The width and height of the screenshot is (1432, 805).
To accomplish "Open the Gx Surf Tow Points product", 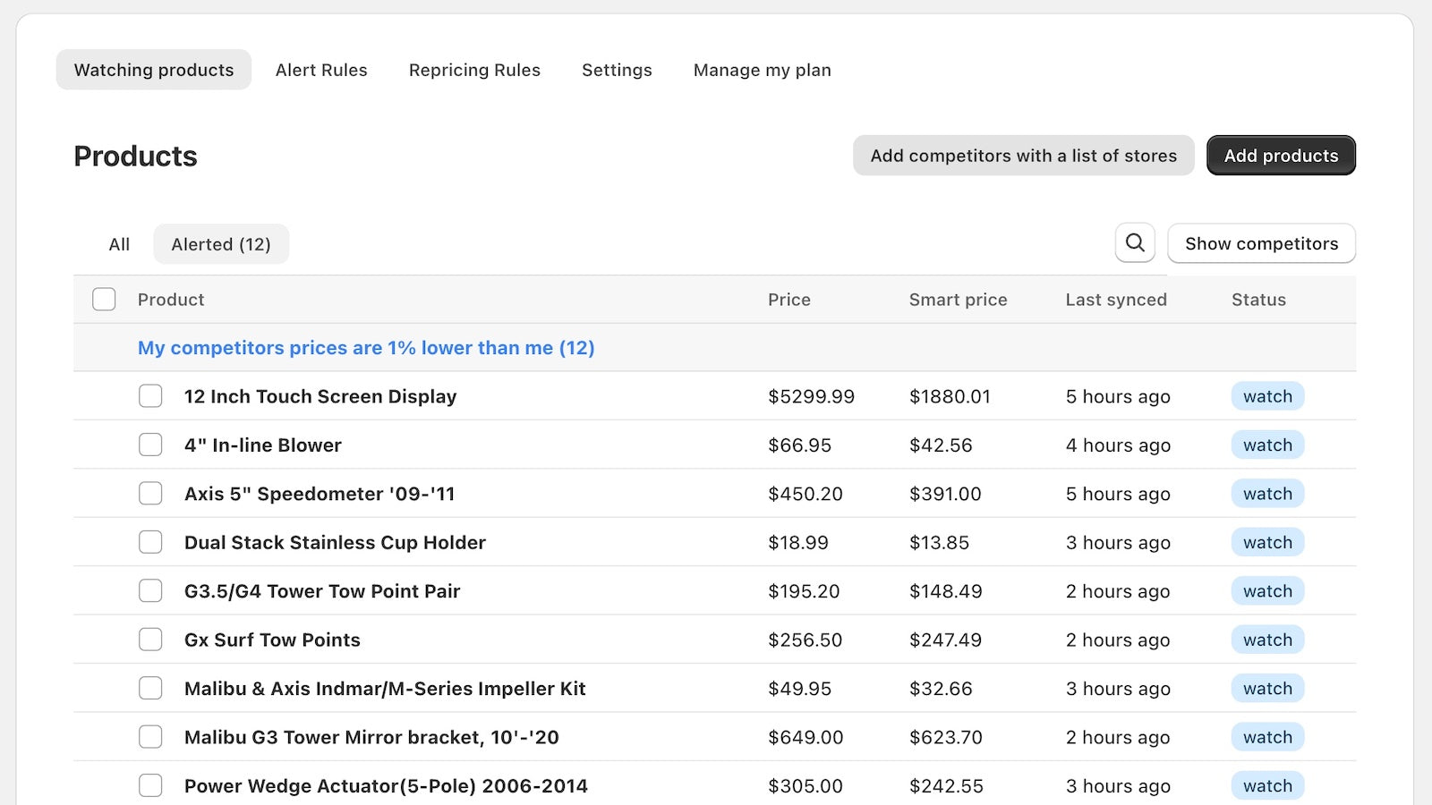I will point(271,639).
